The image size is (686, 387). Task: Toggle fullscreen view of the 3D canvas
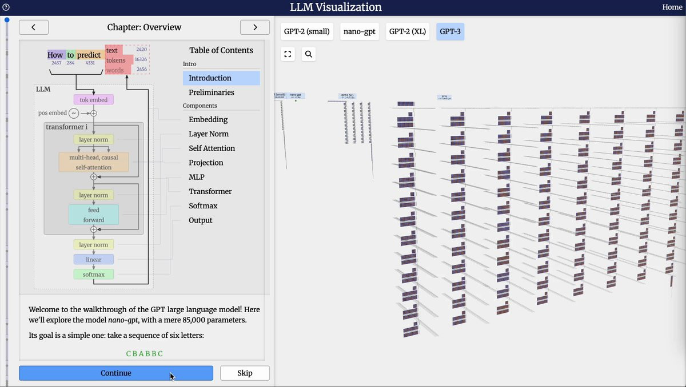coord(288,54)
